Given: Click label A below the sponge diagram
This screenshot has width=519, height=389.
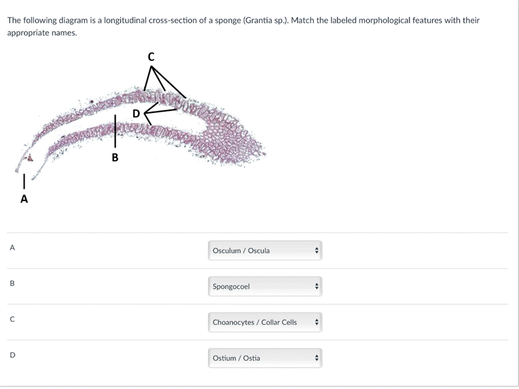Looking at the screenshot, I should click(24, 199).
